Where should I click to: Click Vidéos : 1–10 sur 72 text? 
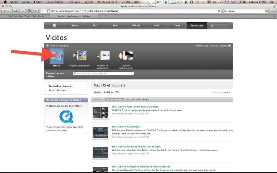tap(106, 92)
